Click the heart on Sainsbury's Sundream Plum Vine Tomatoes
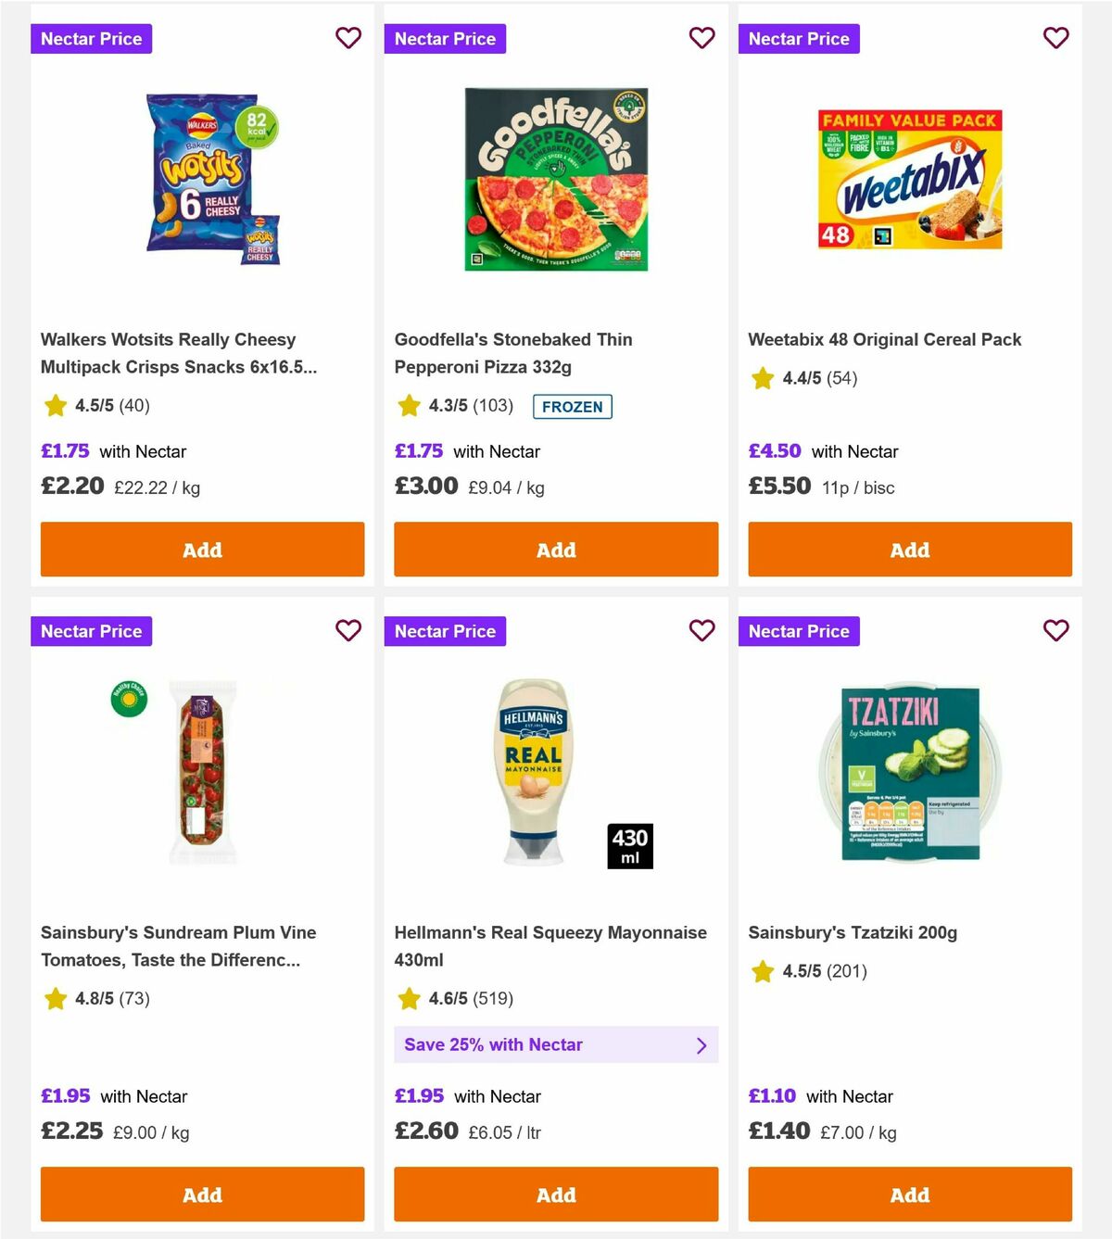The image size is (1112, 1239). [x=348, y=631]
